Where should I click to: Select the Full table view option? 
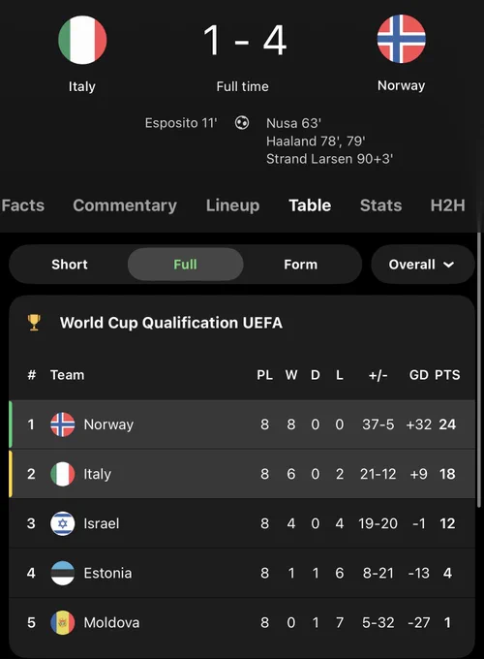(185, 265)
